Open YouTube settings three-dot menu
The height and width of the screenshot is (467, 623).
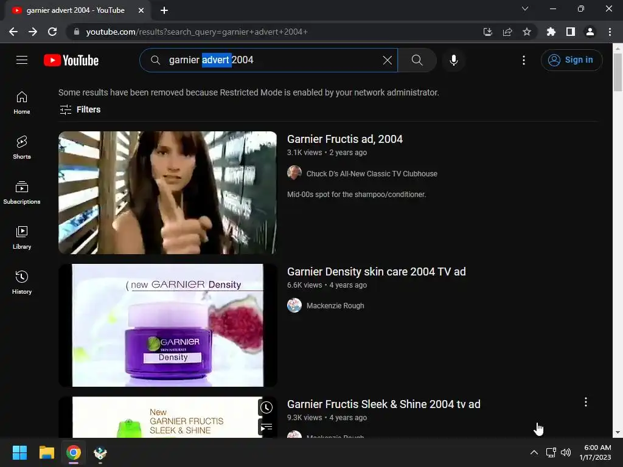(524, 60)
